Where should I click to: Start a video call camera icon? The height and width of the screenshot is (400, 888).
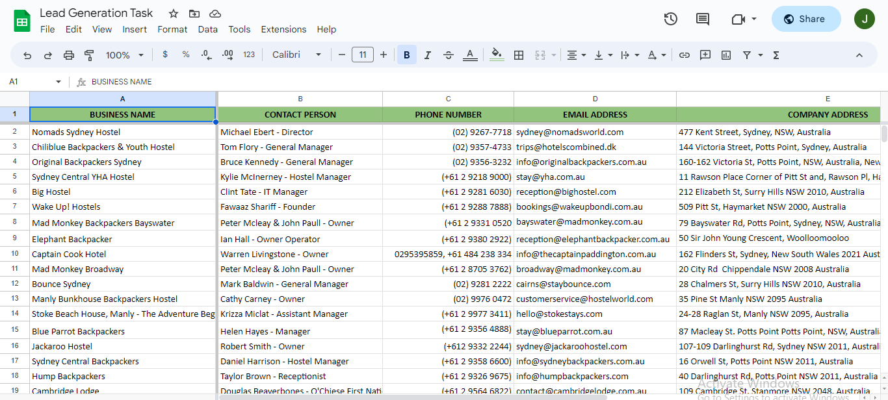(738, 19)
